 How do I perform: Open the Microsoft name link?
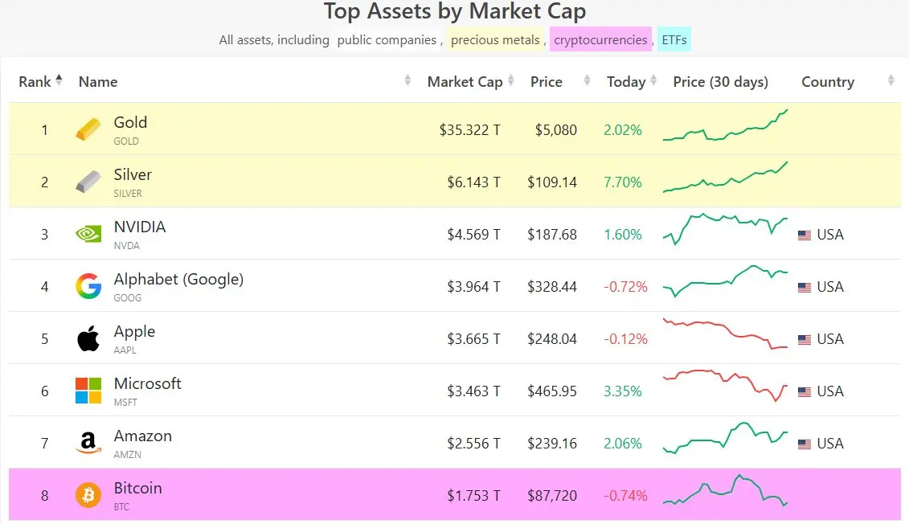(x=148, y=383)
